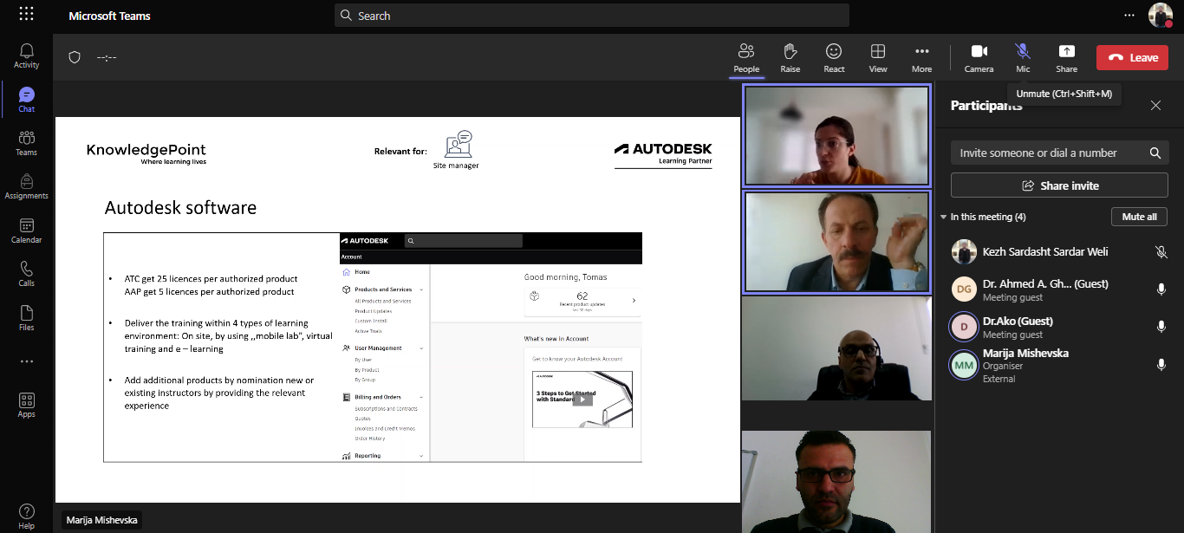Screen dimensions: 1184x533
Task: Open the Teams section
Action: [x=26, y=144]
